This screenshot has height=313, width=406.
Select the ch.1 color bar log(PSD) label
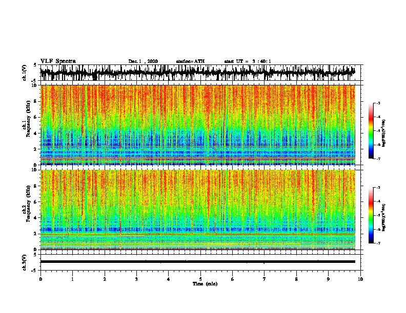(x=384, y=133)
